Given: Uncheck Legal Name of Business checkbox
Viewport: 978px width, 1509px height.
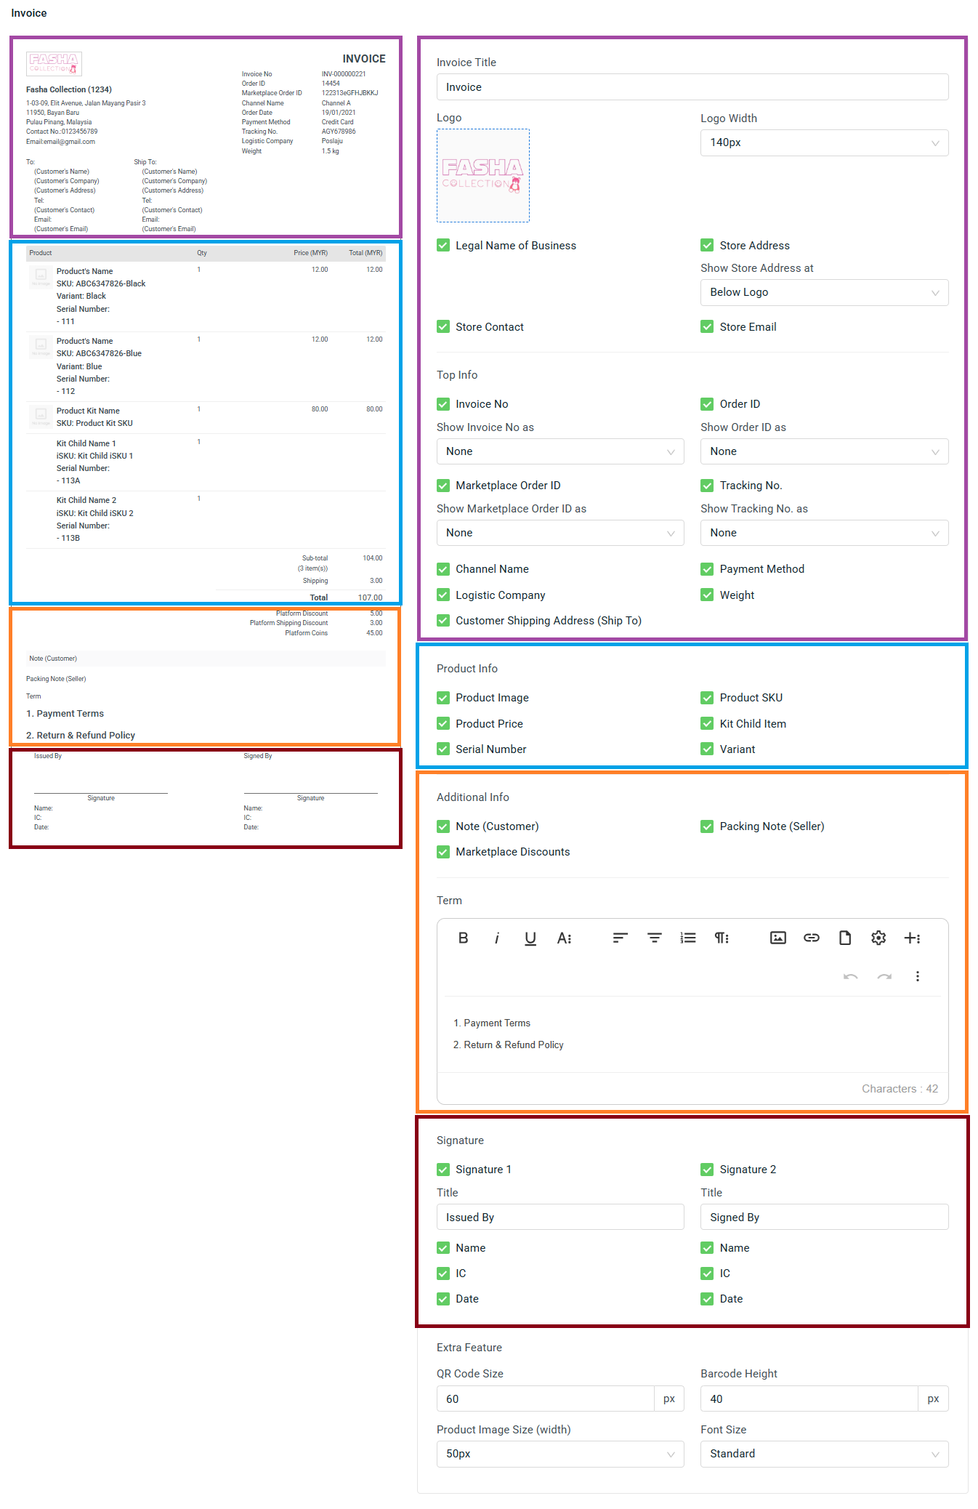Looking at the screenshot, I should click(443, 246).
